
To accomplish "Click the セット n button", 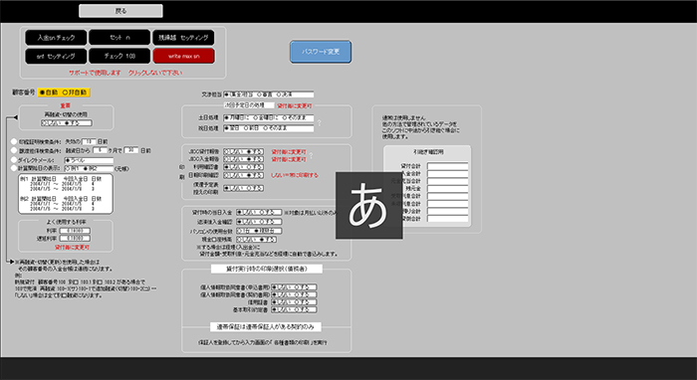I will click(x=119, y=38).
